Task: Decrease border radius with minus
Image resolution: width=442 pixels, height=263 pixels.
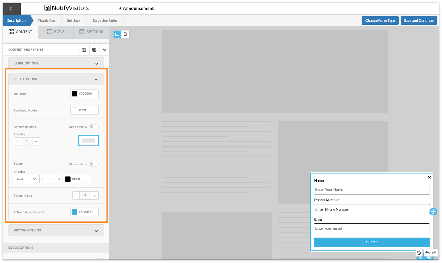Action: (76, 196)
